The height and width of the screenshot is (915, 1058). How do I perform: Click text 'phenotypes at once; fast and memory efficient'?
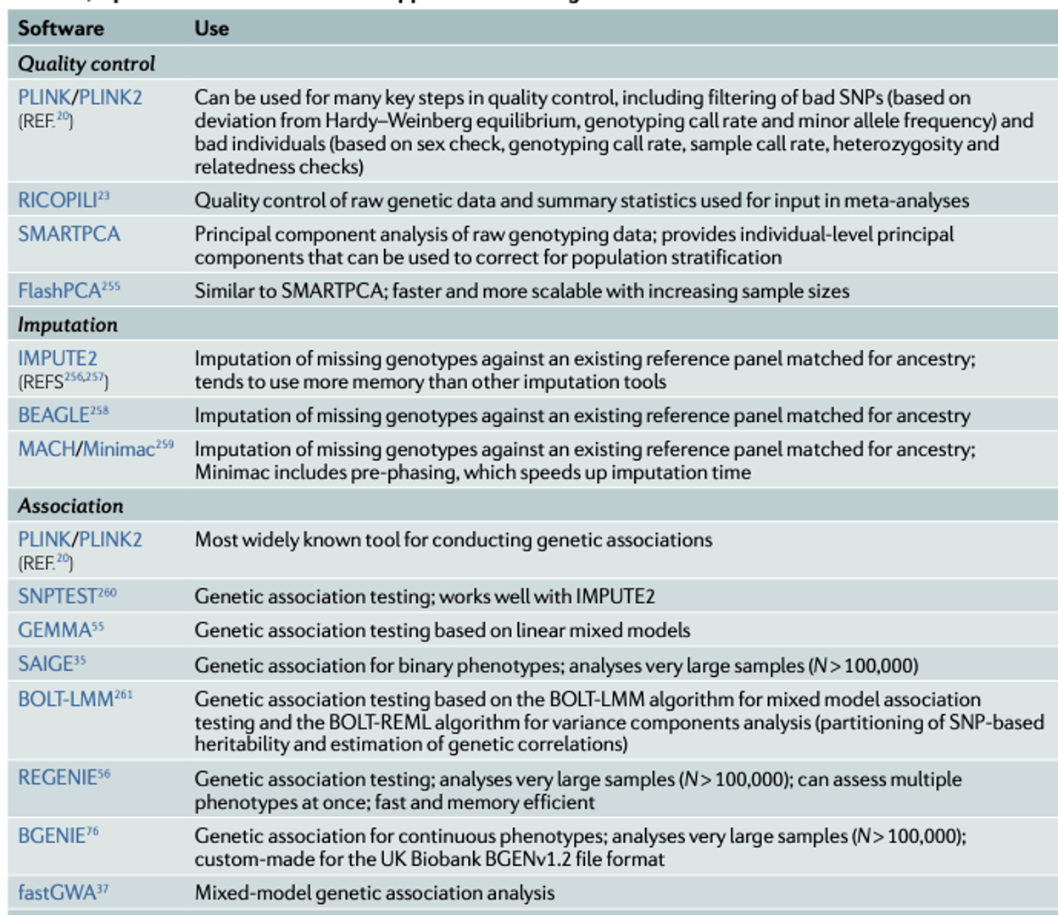394,801
